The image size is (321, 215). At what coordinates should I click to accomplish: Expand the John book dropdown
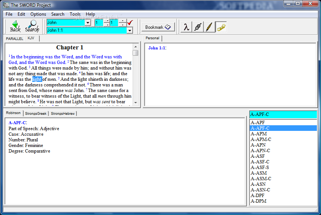[88, 22]
